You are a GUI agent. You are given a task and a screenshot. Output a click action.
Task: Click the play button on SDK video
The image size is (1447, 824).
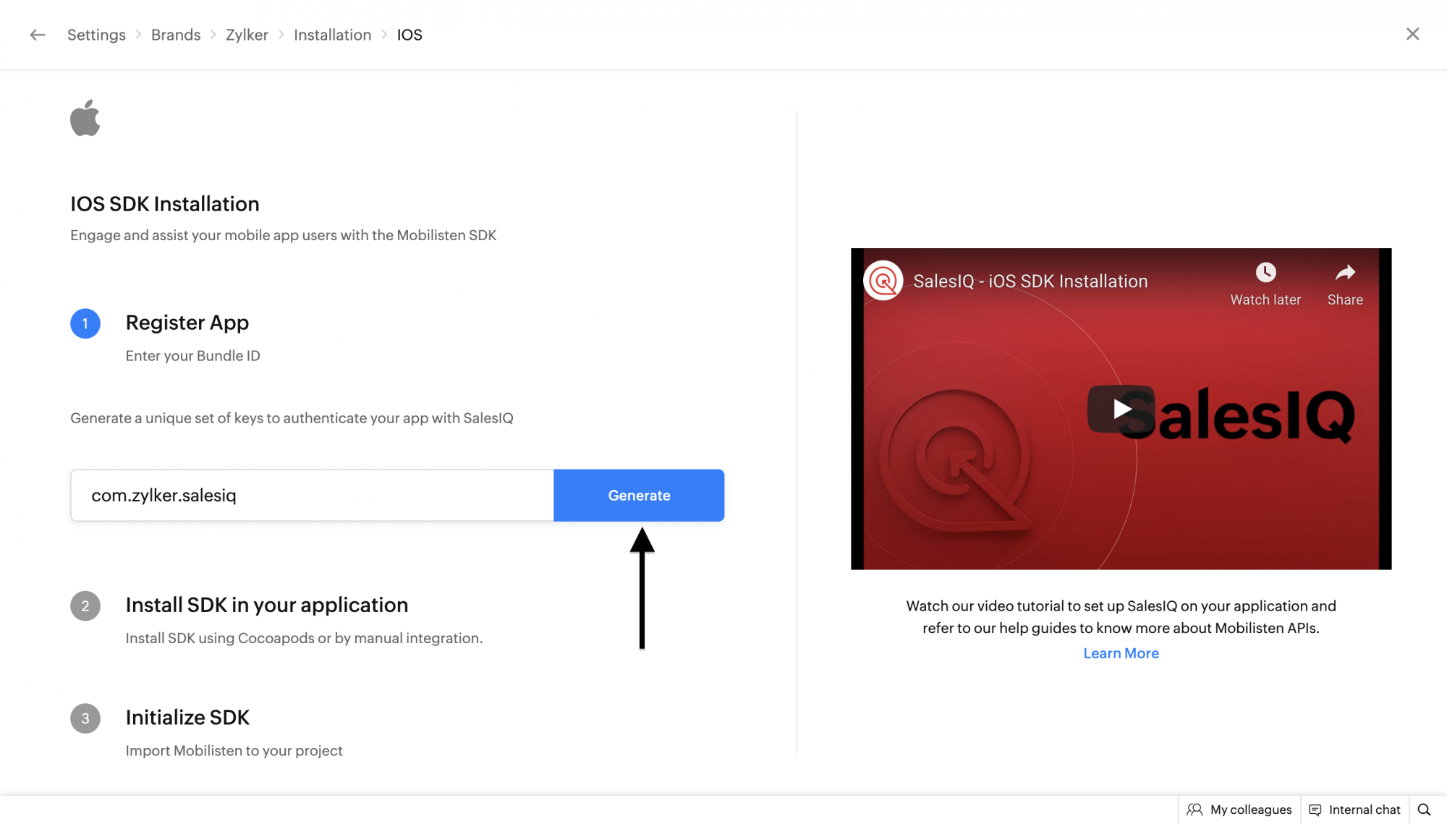tap(1120, 409)
